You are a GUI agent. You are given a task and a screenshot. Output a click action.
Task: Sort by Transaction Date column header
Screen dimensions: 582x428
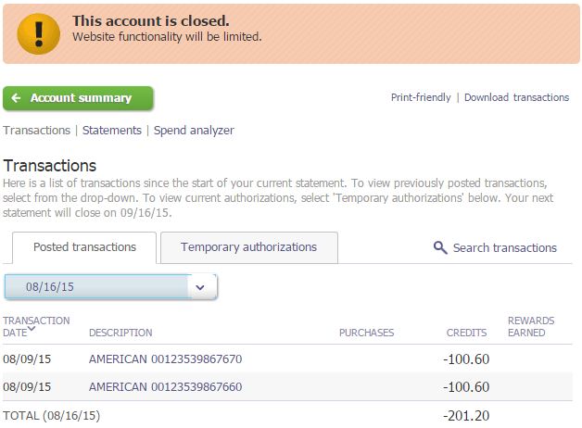pyautogui.click(x=35, y=326)
